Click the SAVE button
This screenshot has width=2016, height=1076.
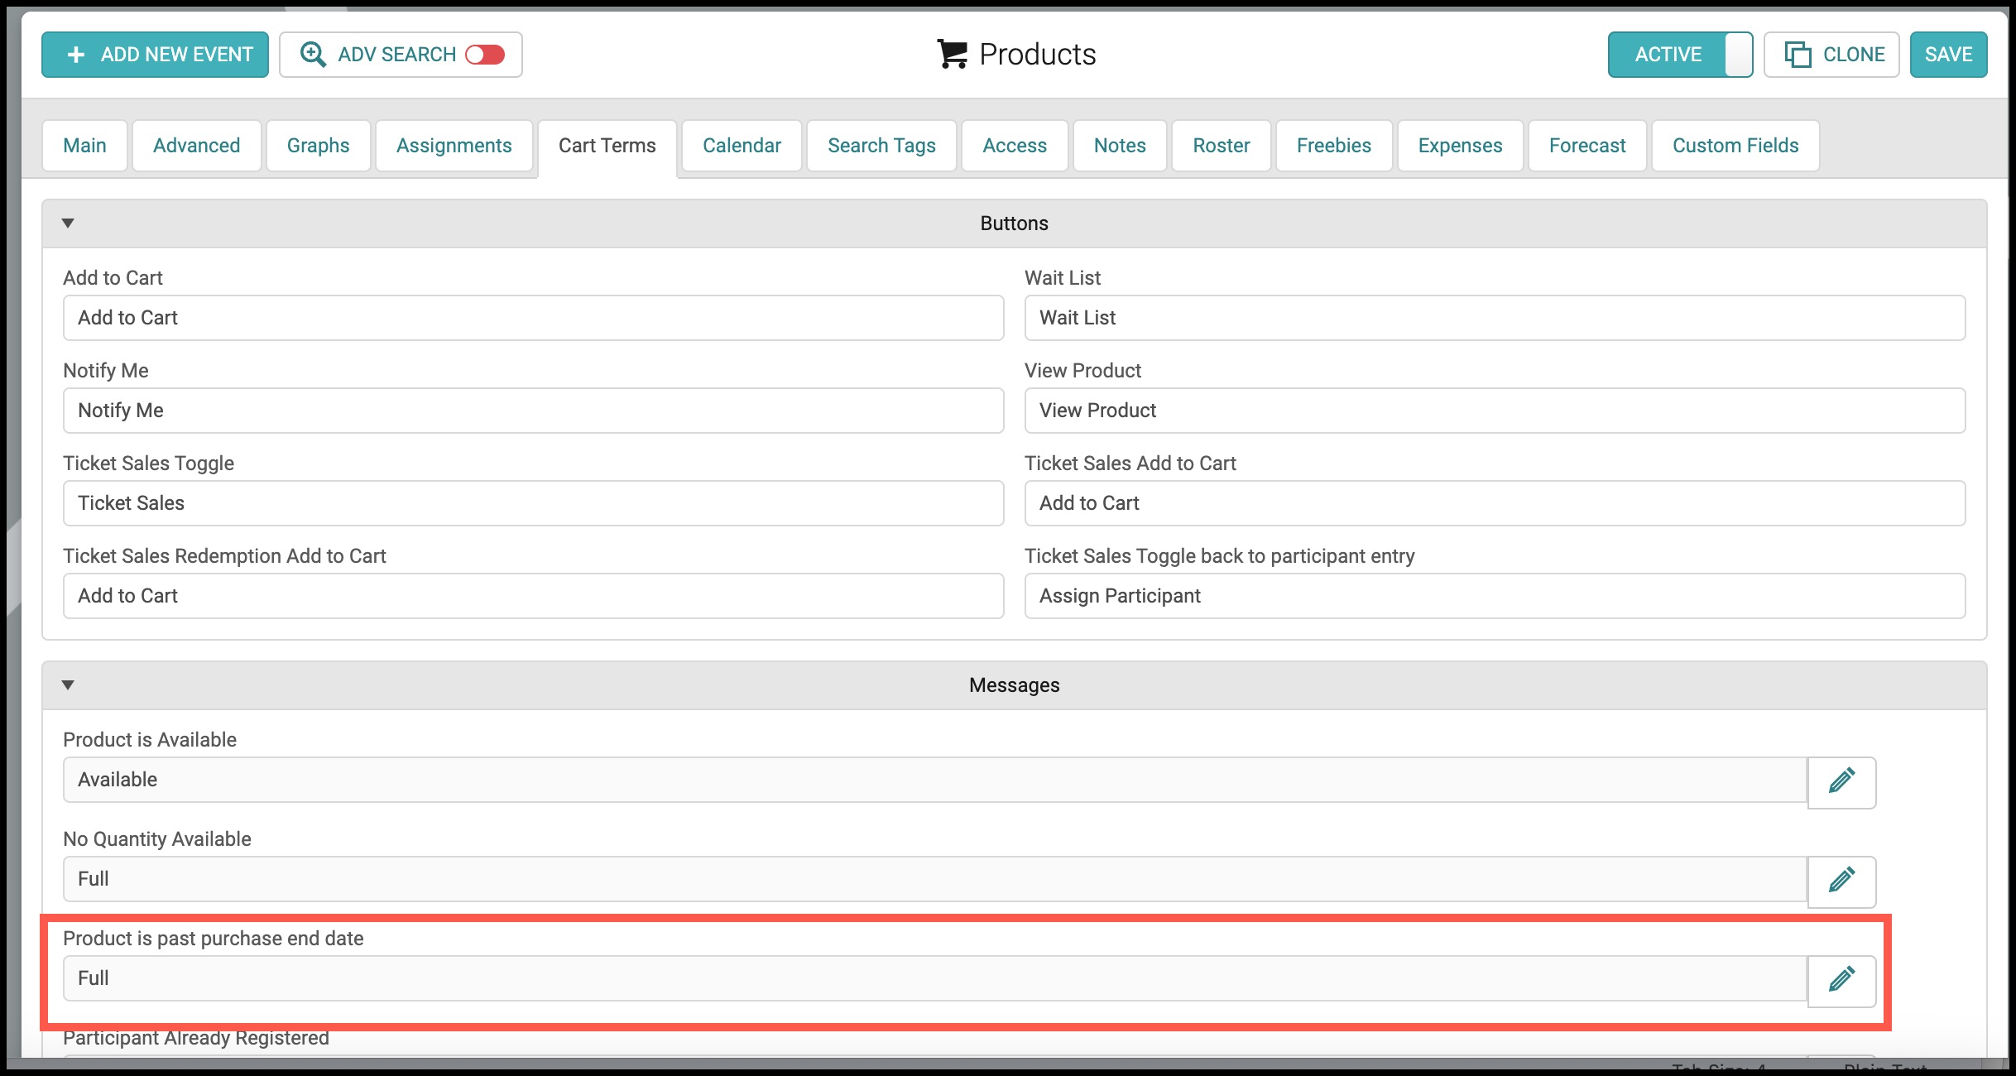pyautogui.click(x=1948, y=55)
